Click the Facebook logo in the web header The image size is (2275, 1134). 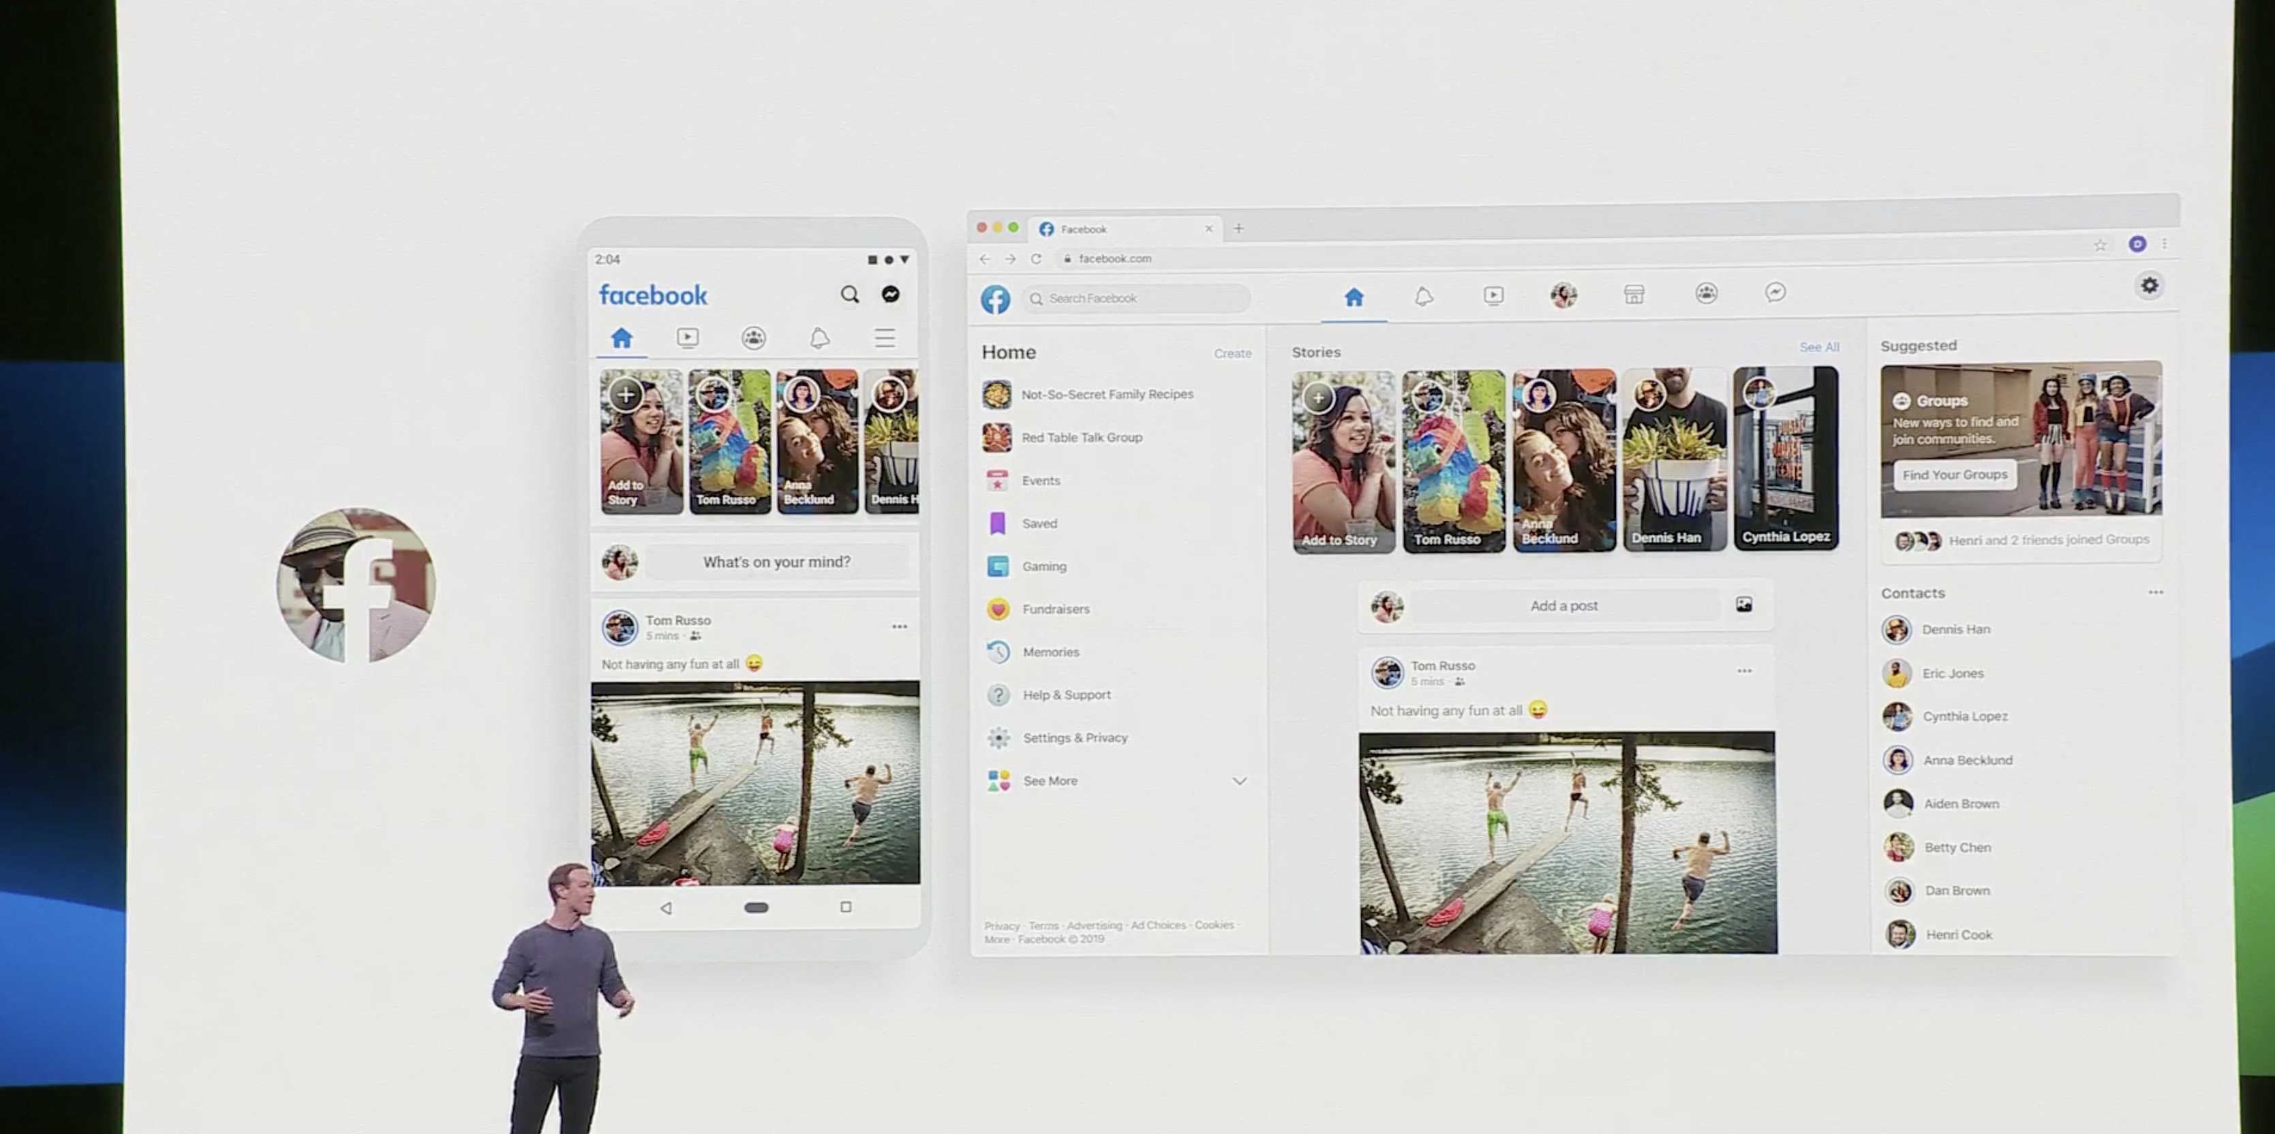click(995, 299)
